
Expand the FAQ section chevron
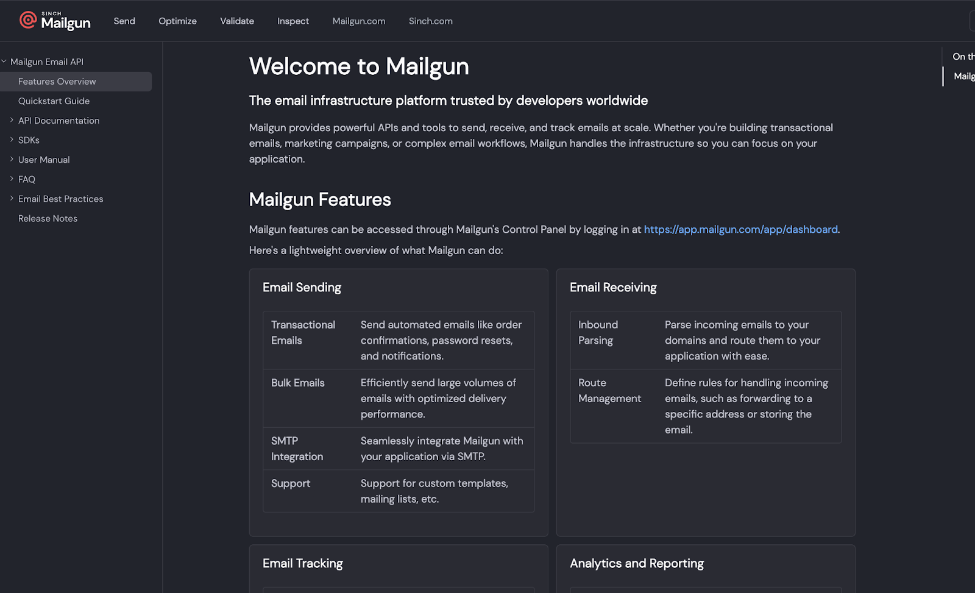pyautogui.click(x=12, y=179)
